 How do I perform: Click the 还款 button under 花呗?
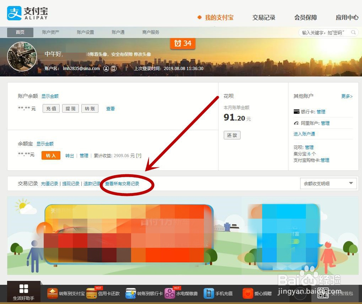tap(232, 135)
